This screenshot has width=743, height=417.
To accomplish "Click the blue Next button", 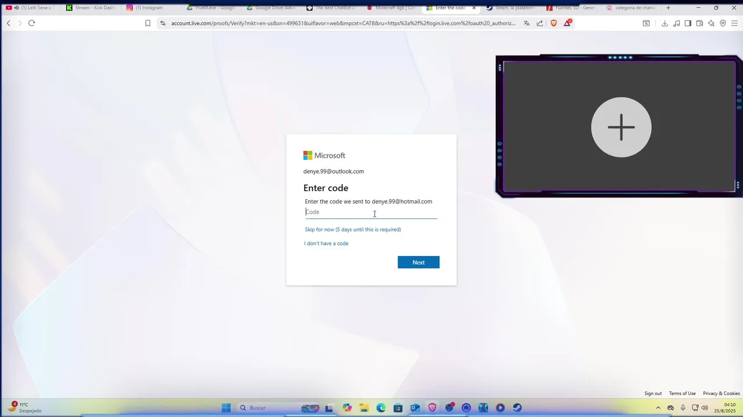I will pos(419,262).
